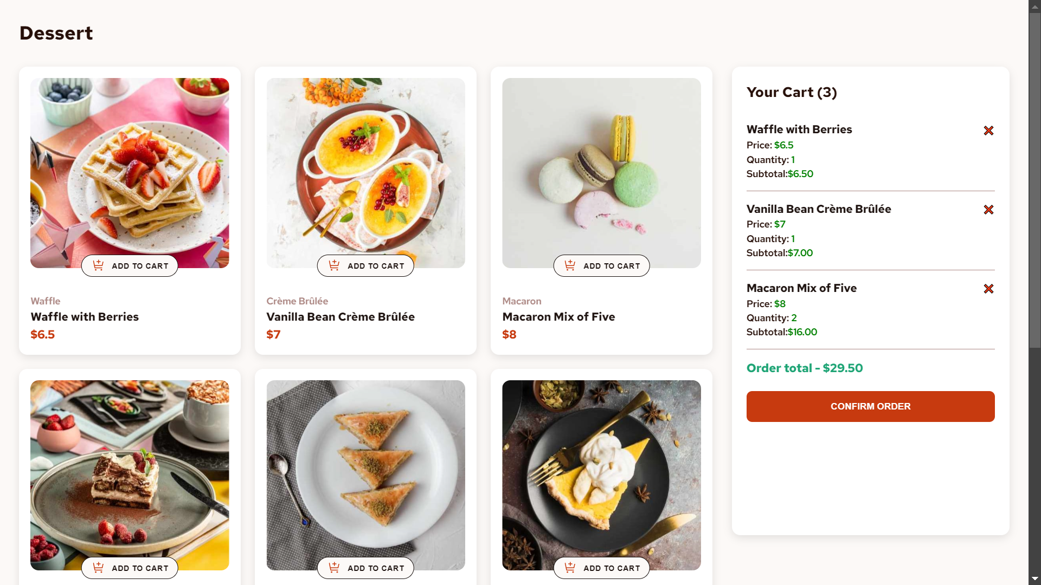Click cart icon under pumpkin pie slice
1041x585 pixels.
[x=570, y=568]
